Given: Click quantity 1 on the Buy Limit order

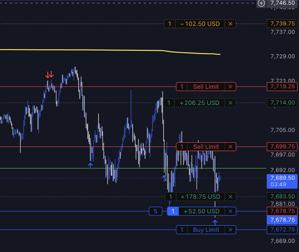Looking at the screenshot, I should coord(182,230).
